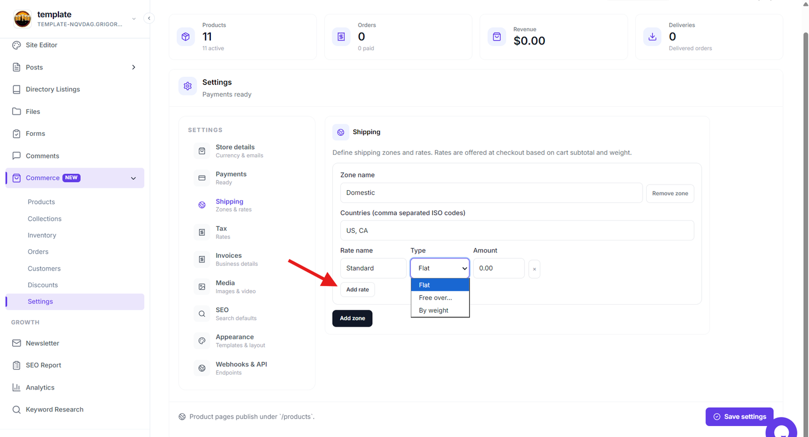
Task: Focus the Zone name input field
Action: click(x=491, y=192)
